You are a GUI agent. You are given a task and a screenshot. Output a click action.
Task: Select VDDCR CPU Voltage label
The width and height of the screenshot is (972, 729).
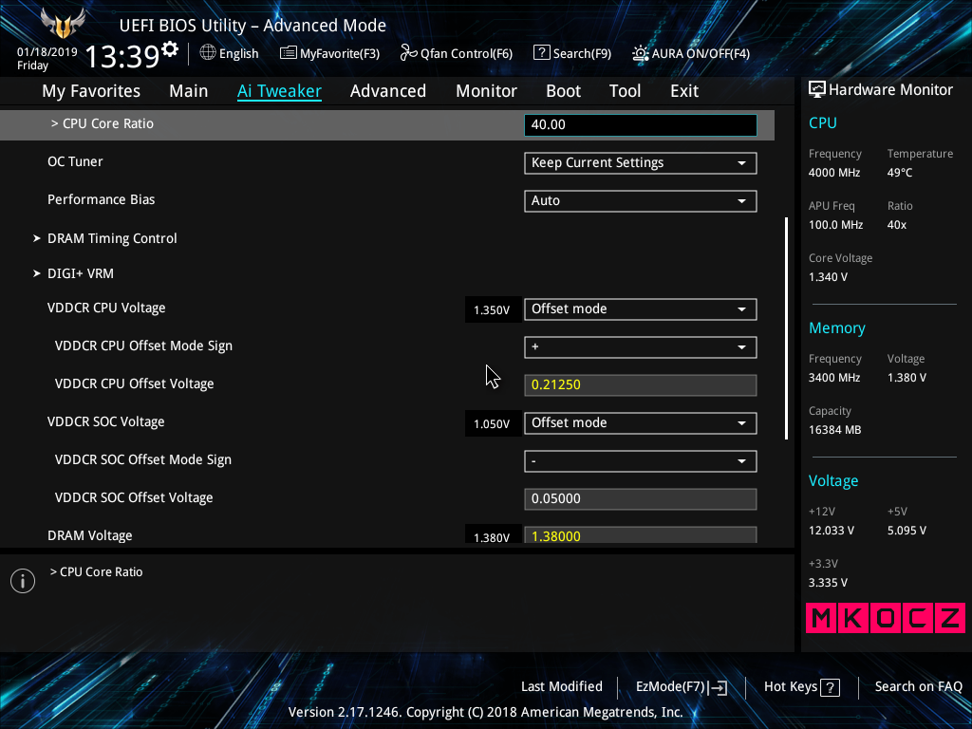pyautogui.click(x=106, y=308)
